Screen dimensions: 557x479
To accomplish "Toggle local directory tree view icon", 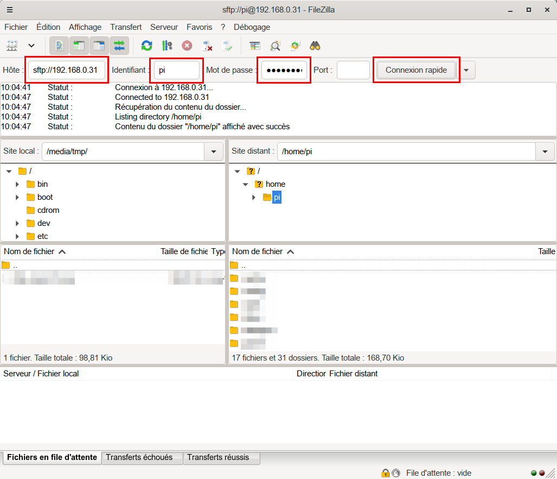I will [79, 46].
